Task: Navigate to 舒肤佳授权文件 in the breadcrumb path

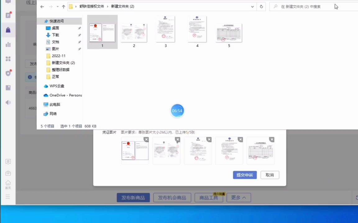Action: click(92, 6)
